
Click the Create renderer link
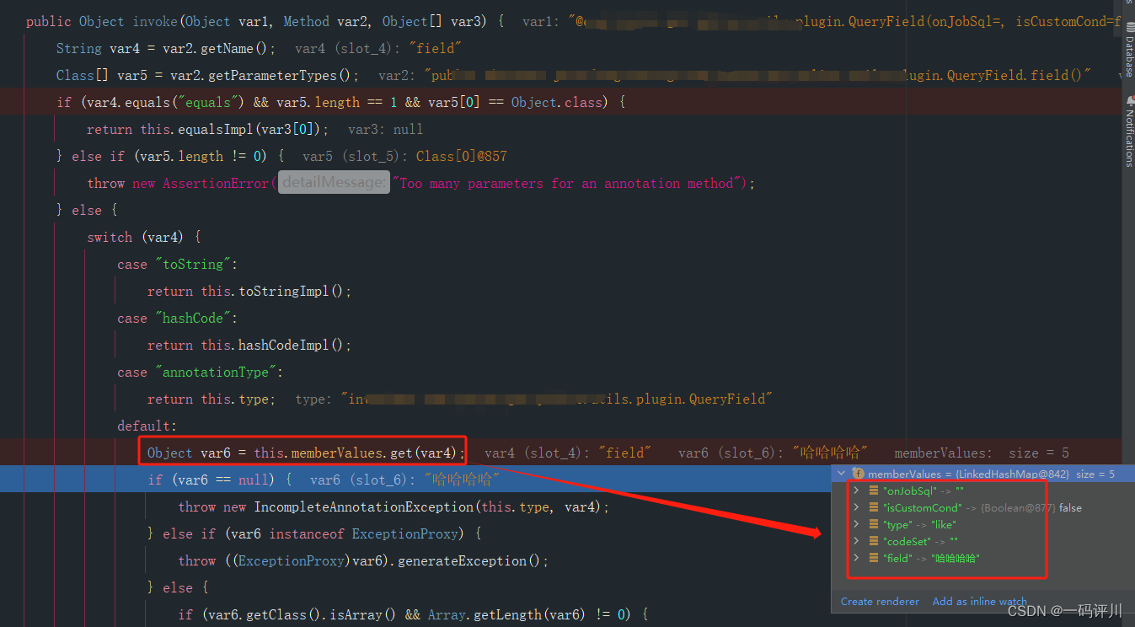[x=880, y=601]
